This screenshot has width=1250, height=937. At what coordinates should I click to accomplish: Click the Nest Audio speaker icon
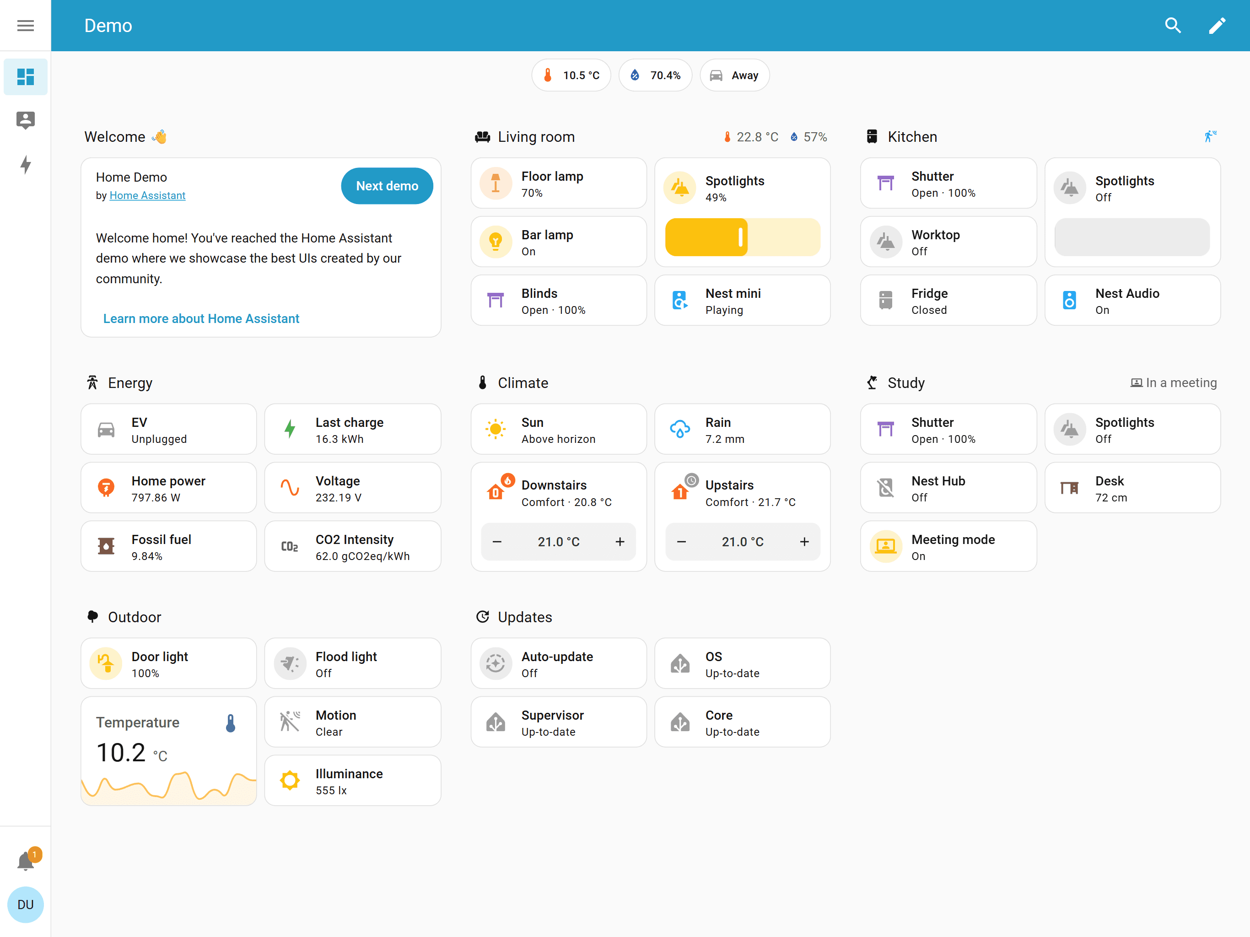tap(1070, 300)
